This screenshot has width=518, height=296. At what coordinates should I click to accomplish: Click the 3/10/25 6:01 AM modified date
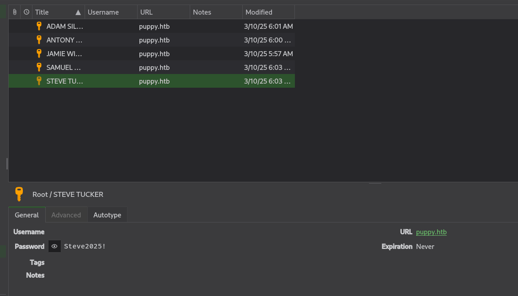click(x=268, y=26)
